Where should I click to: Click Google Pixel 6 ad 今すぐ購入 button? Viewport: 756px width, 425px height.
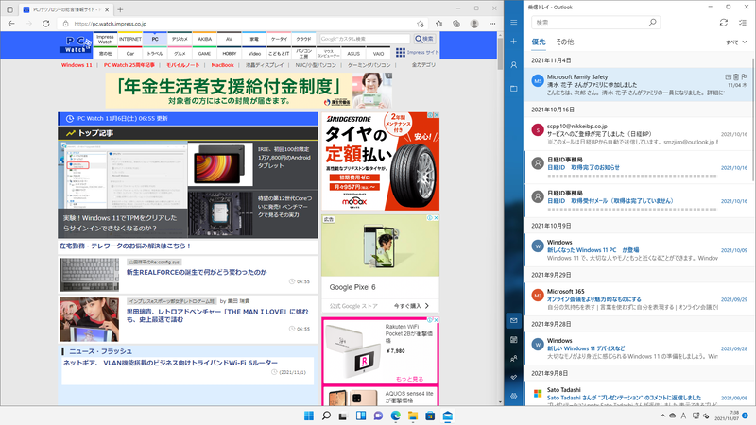[411, 306]
